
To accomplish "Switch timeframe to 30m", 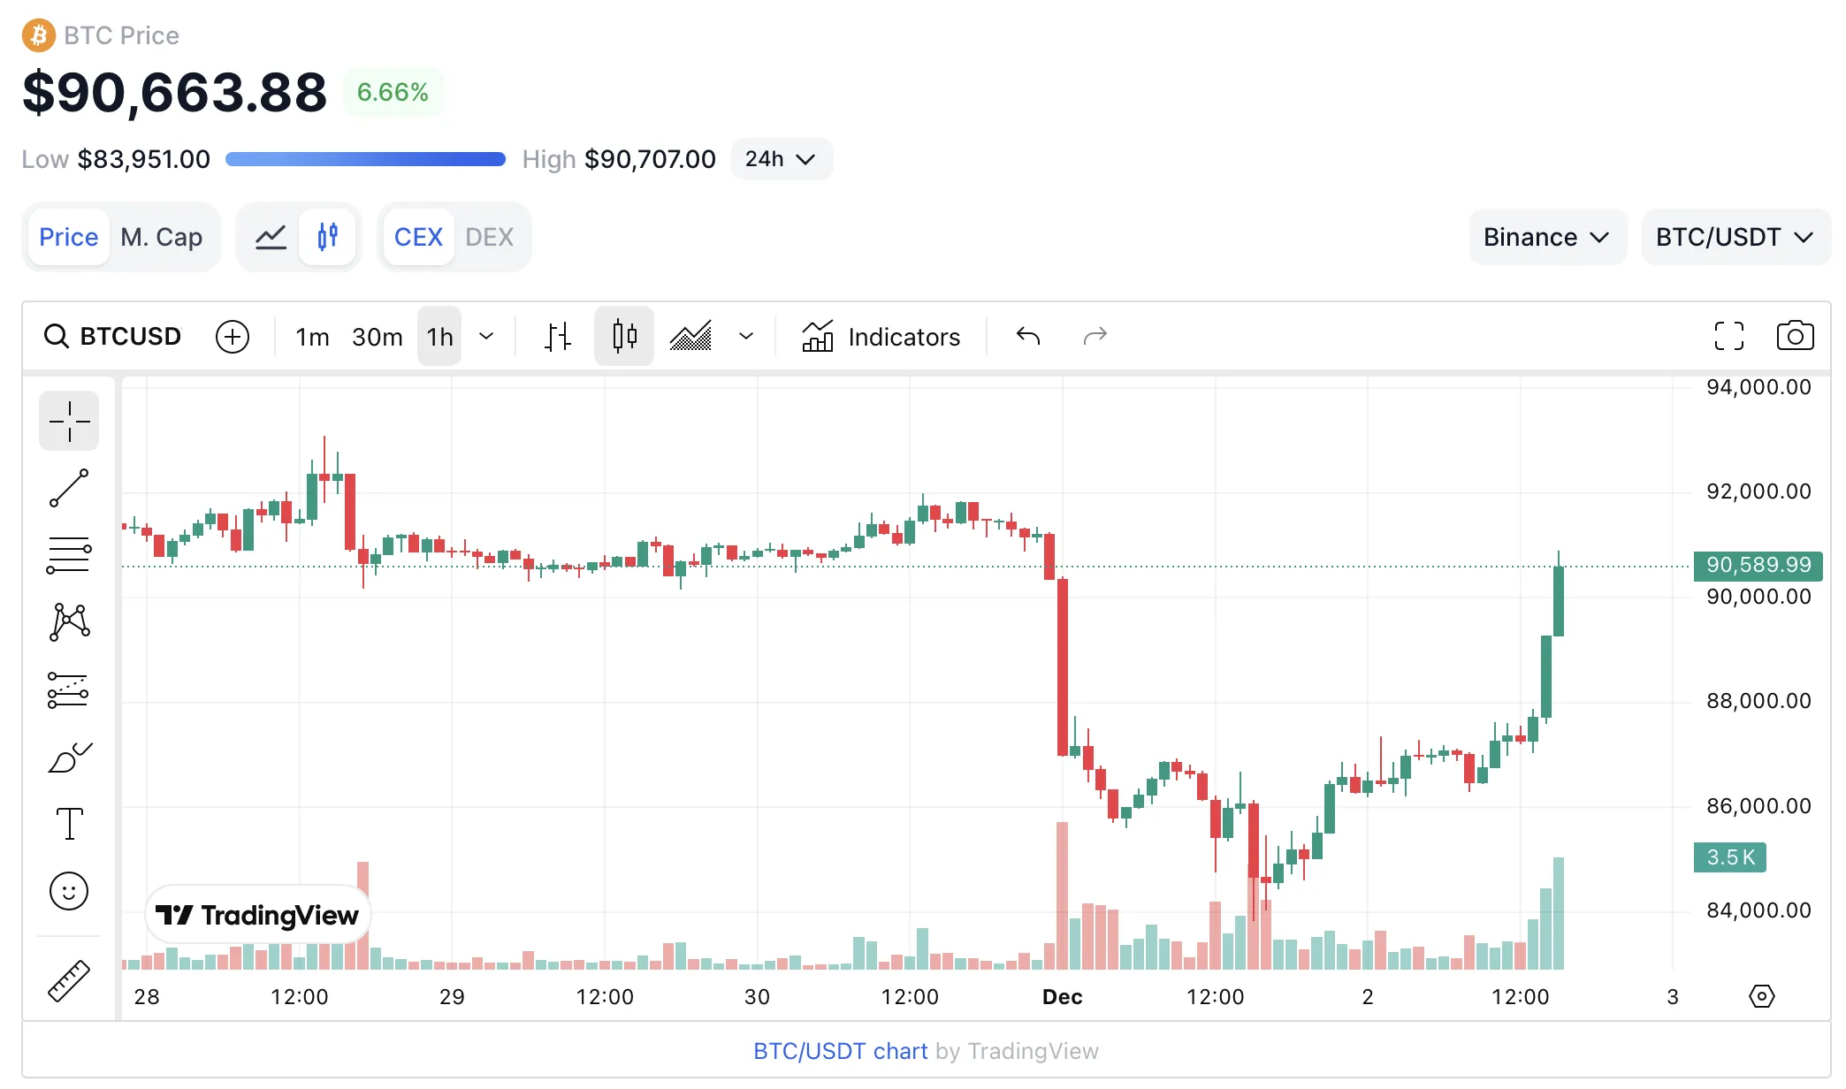I will 377,336.
